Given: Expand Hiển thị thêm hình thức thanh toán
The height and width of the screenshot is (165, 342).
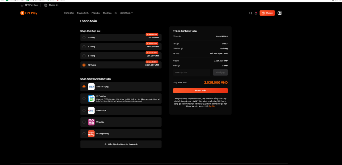Looking at the screenshot, I should tap(121, 144).
